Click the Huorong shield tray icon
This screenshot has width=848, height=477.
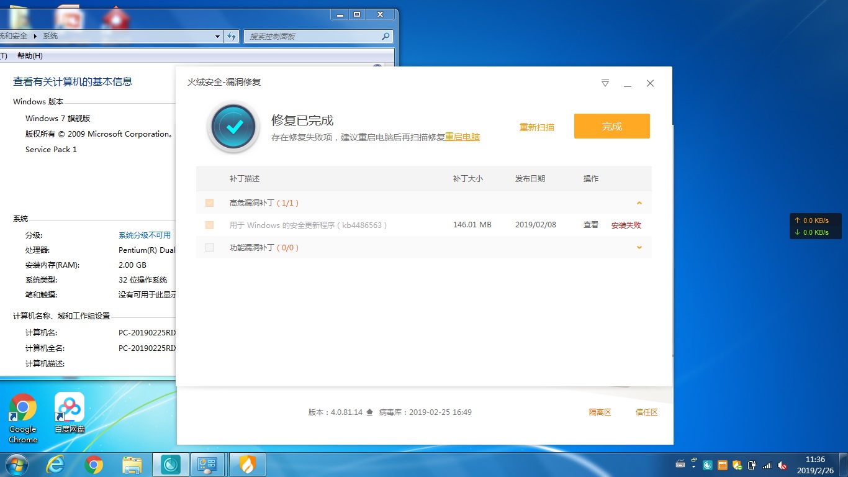737,465
